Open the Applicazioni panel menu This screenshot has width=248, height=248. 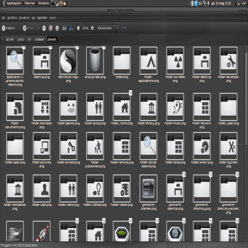pos(14,3)
